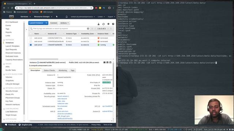Open EC2 Dashboard in the sidebar

coord(12,22)
